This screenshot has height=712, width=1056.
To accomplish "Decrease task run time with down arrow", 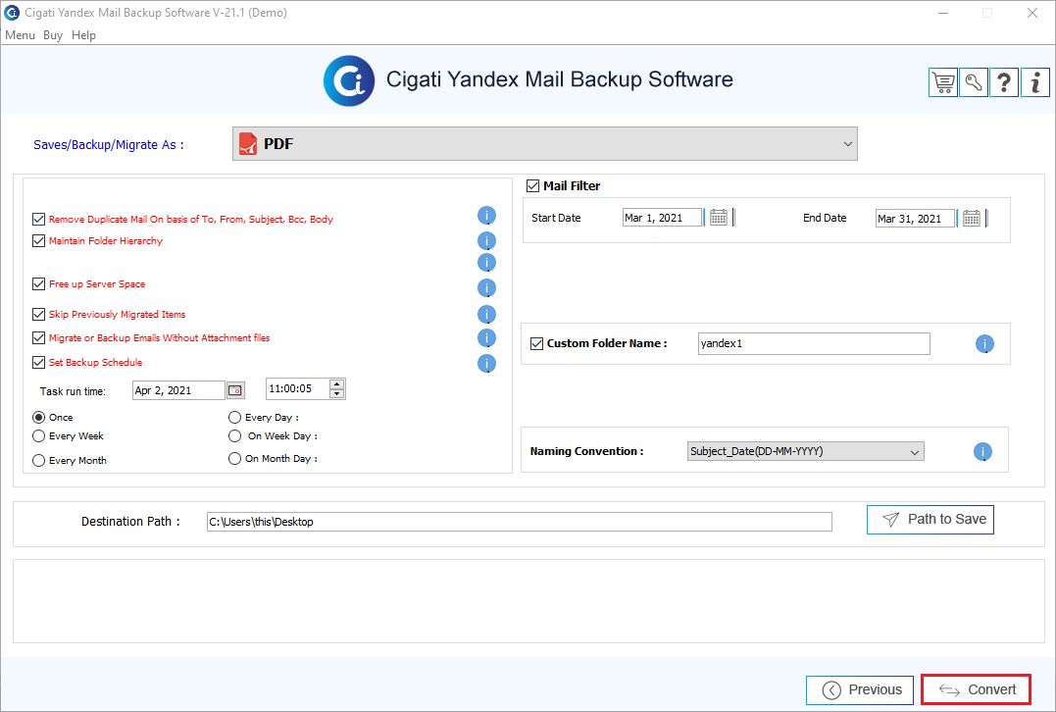I will (336, 393).
